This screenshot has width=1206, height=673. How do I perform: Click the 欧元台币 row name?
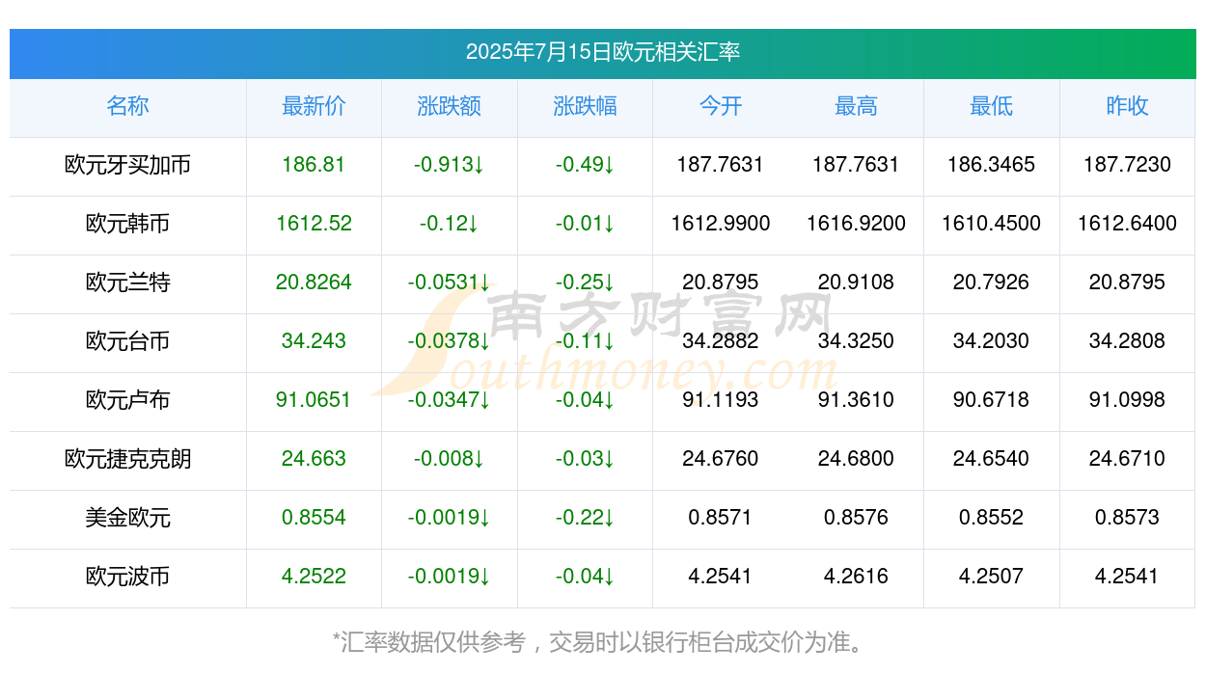127,341
